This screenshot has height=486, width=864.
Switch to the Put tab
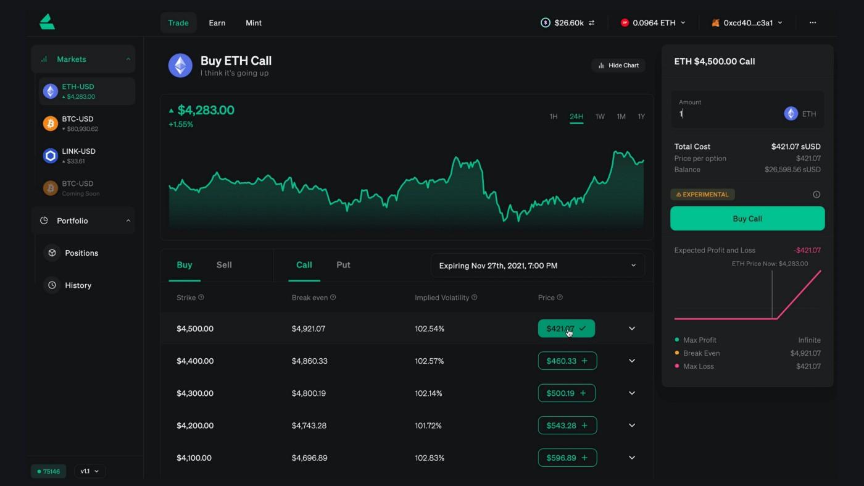point(343,264)
